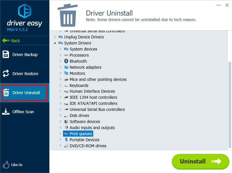
Task: Click the Portable Devices icon
Action: 66,139
